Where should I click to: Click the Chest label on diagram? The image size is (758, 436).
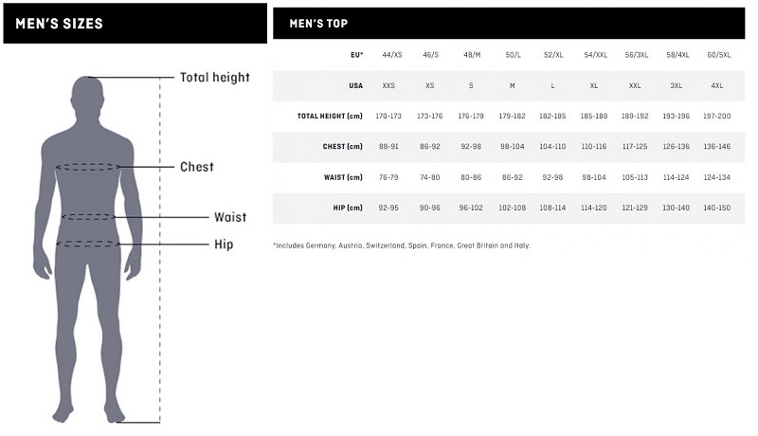click(197, 167)
